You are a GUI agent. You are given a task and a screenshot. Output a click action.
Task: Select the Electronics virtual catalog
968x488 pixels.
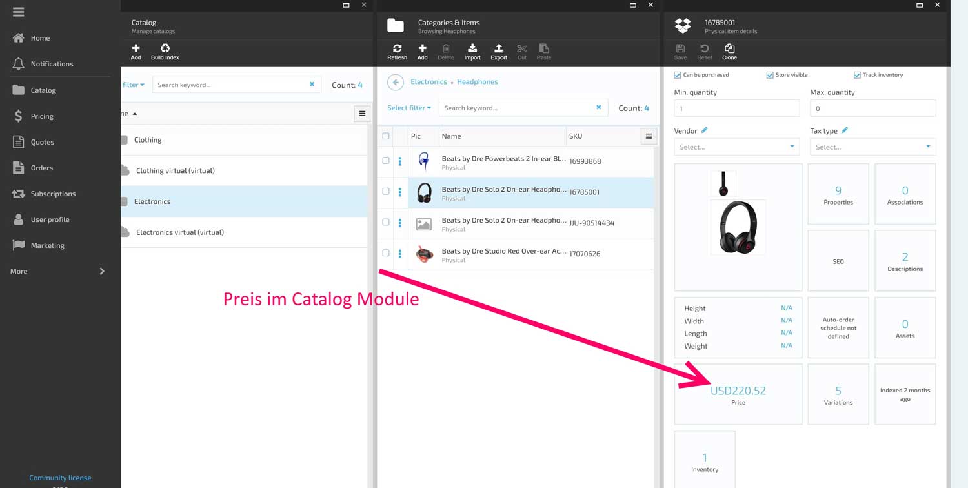click(244, 232)
